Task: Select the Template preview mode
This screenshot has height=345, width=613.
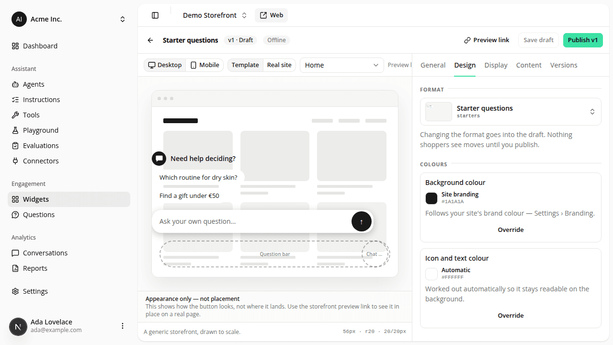Action: (x=245, y=65)
